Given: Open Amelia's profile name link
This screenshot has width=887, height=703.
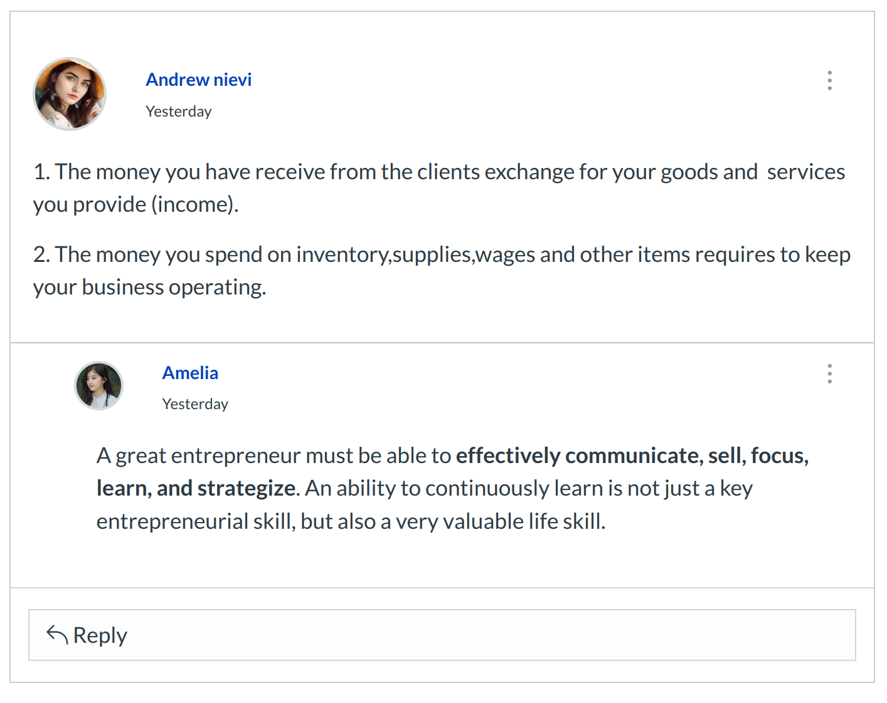Looking at the screenshot, I should point(190,373).
